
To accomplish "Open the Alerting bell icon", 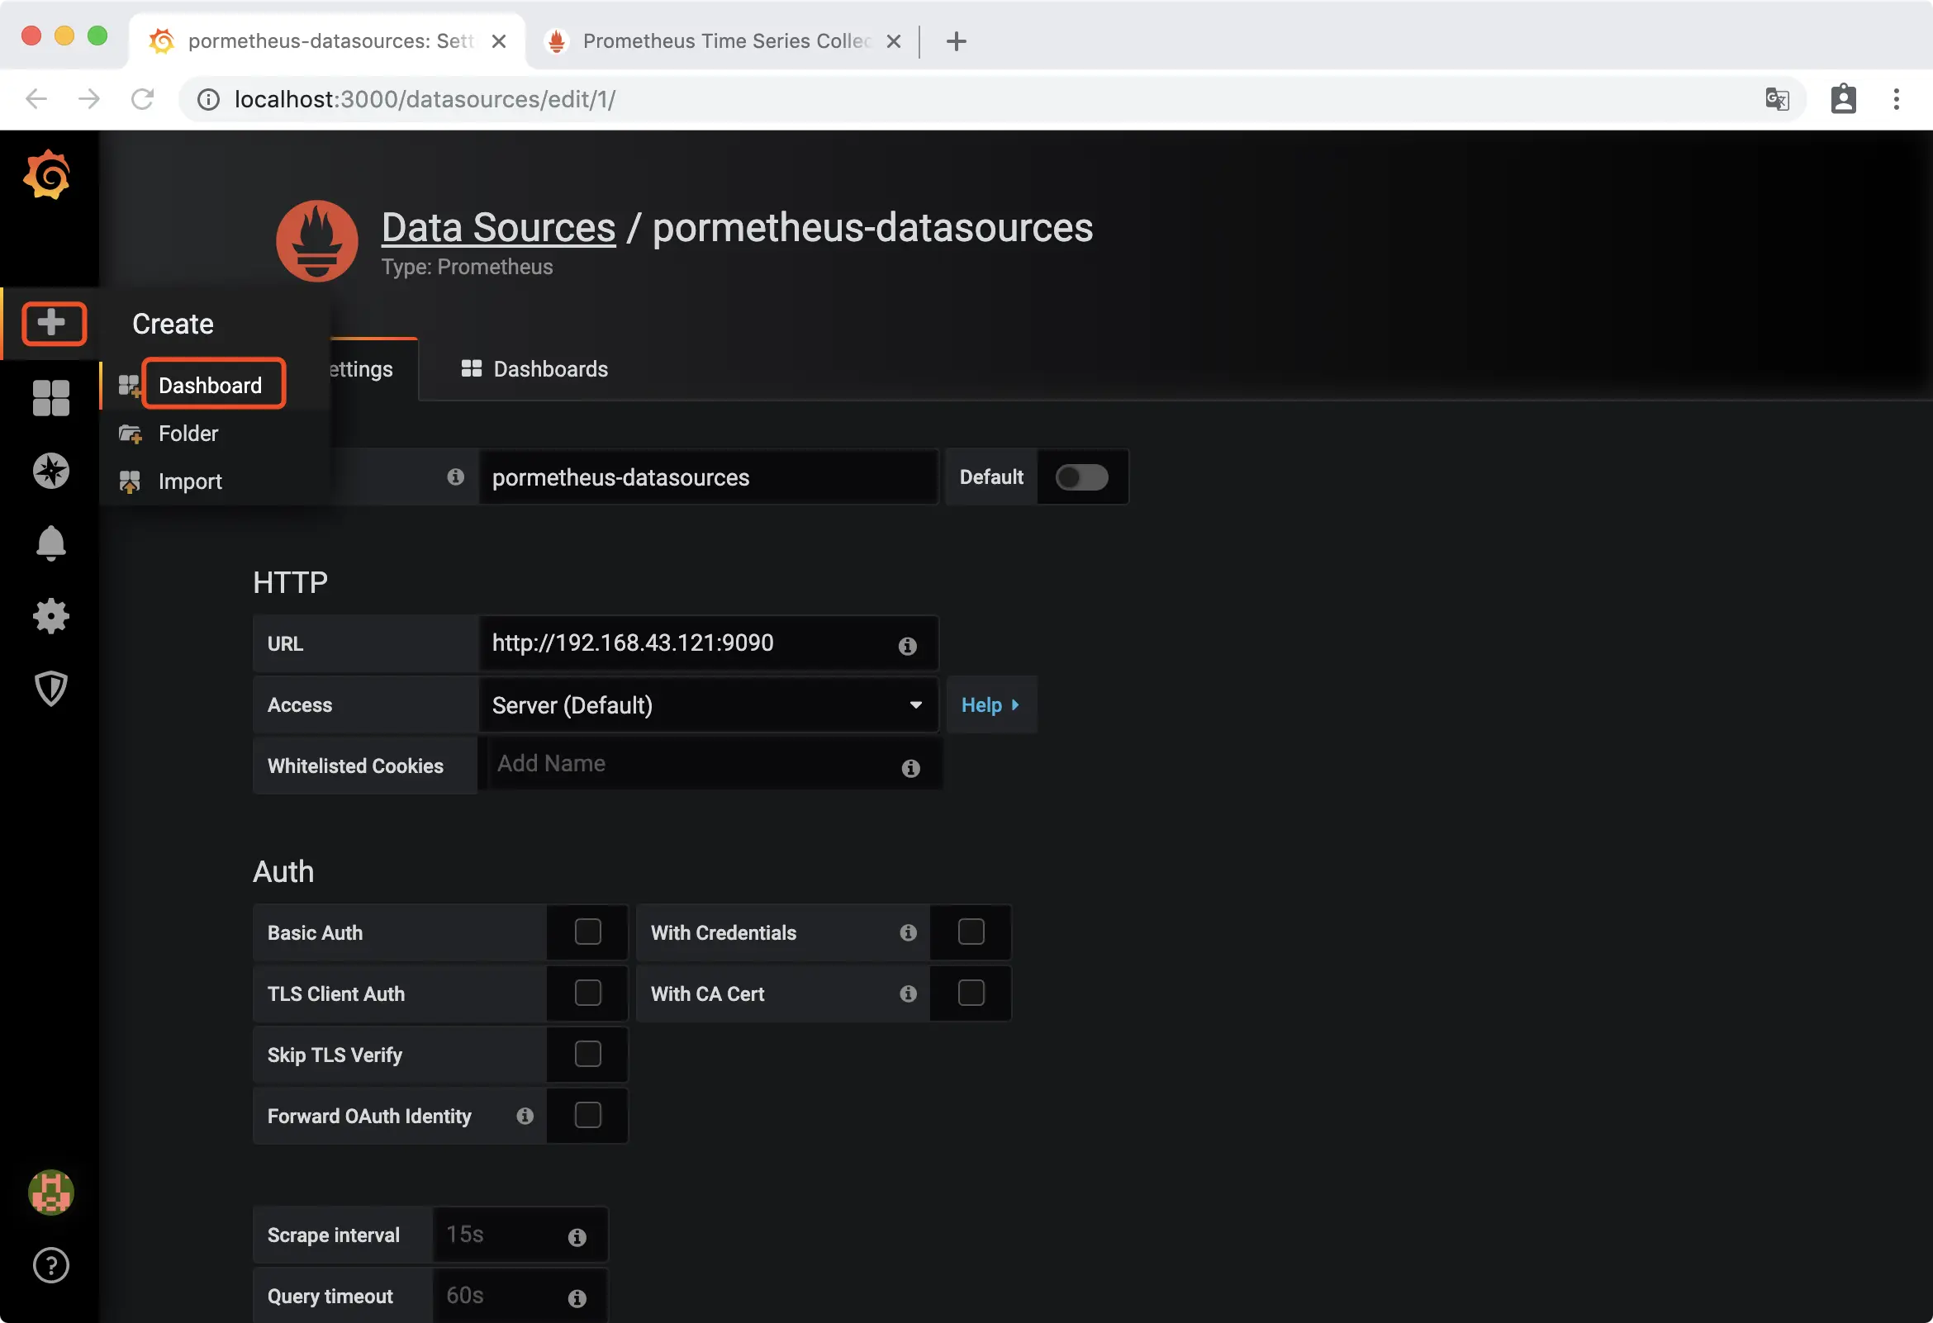I will (x=50, y=543).
